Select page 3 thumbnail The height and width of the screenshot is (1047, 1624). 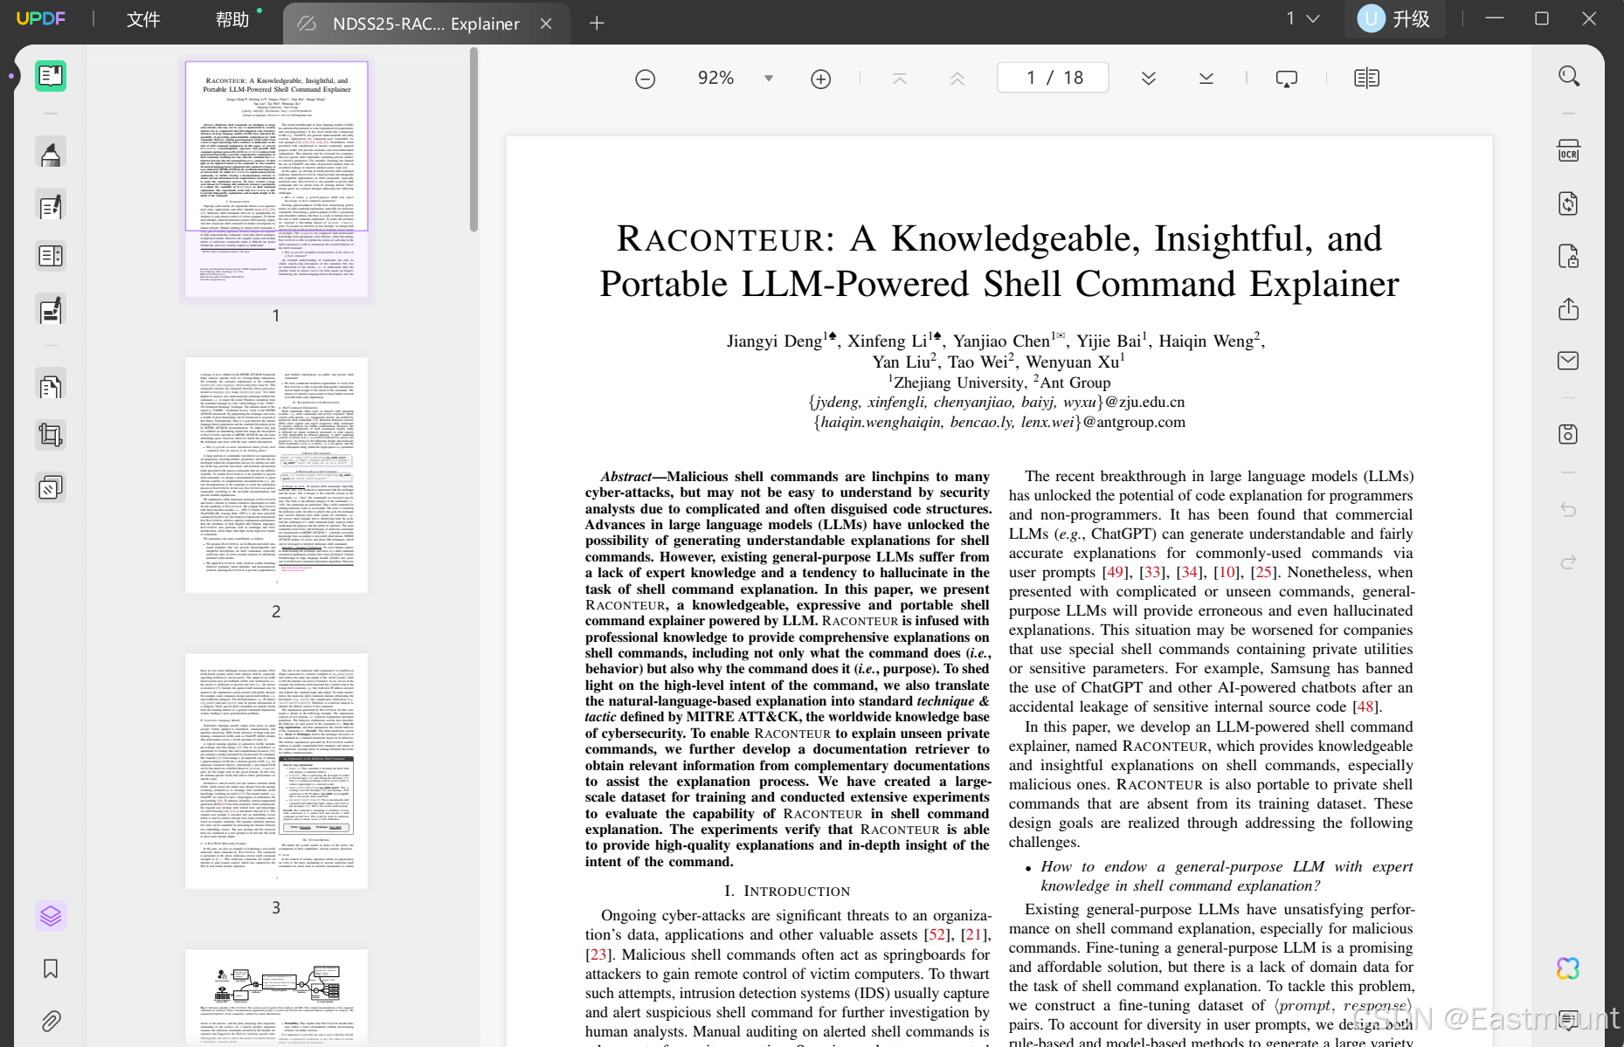click(276, 771)
